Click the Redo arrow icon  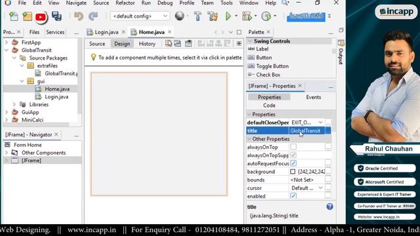[x=93, y=16]
